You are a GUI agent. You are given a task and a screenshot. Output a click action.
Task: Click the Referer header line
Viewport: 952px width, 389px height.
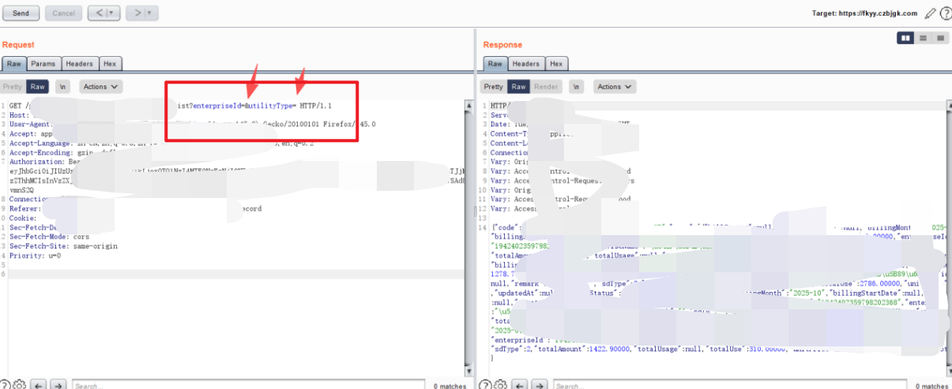pyautogui.click(x=135, y=209)
